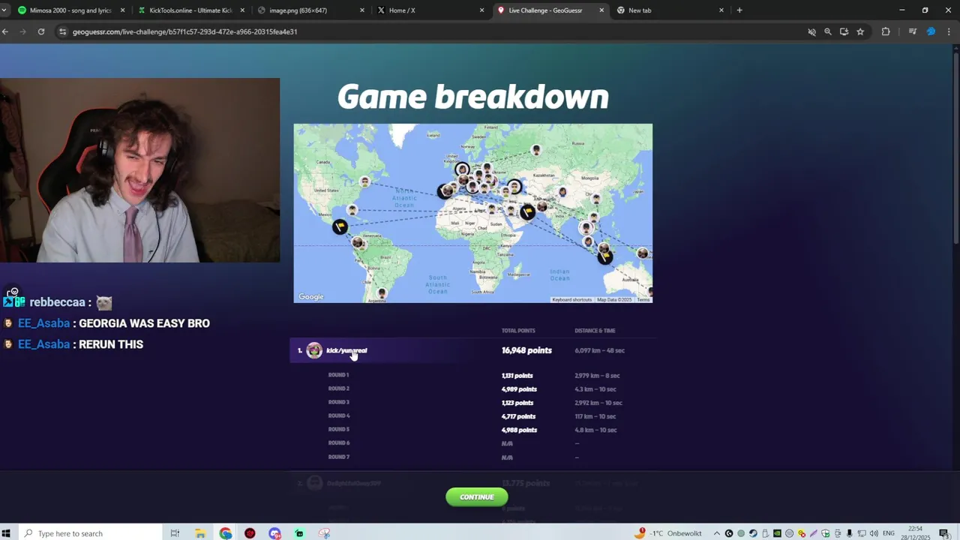Click the flag marker over Mexico
Screen dimensions: 960x540
340,226
